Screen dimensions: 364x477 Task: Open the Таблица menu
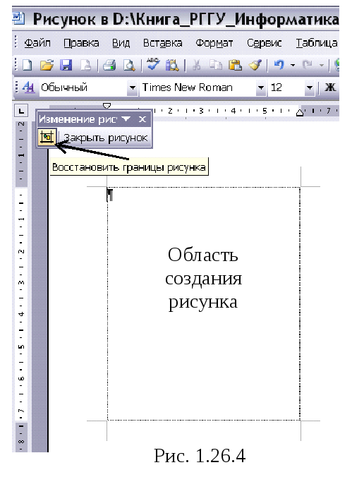click(317, 43)
